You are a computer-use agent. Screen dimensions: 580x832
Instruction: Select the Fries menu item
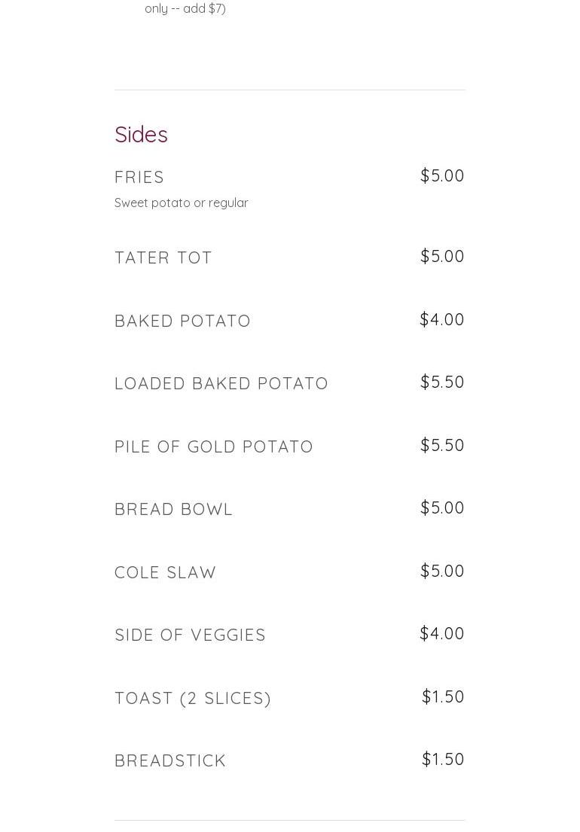pos(139,177)
